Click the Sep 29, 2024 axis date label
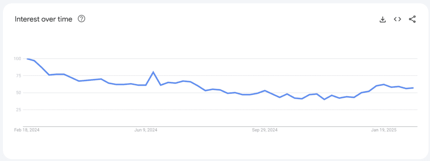 coord(265,130)
